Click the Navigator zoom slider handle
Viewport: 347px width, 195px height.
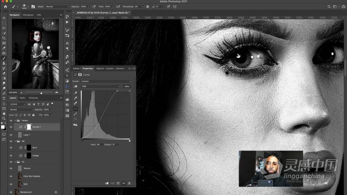pyautogui.click(x=41, y=93)
